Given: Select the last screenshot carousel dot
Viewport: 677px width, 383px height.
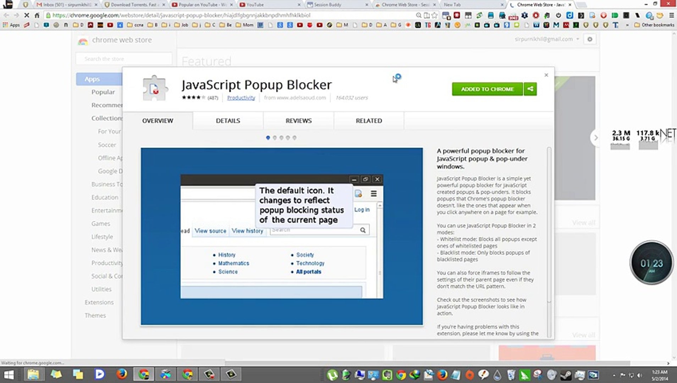Looking at the screenshot, I should click(295, 138).
